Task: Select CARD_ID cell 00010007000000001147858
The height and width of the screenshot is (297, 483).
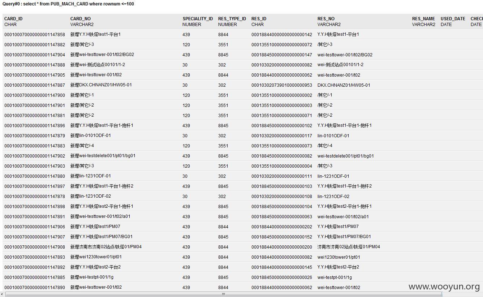Action: coord(35,35)
